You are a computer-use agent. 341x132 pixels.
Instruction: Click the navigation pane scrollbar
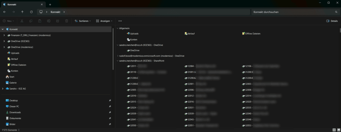click(113, 49)
